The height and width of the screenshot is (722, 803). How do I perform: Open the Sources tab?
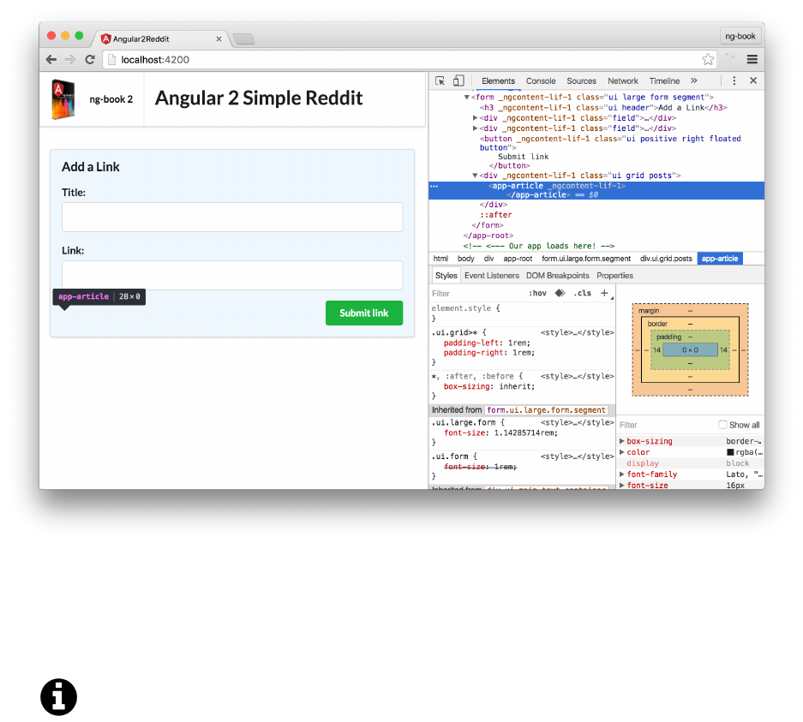[581, 81]
